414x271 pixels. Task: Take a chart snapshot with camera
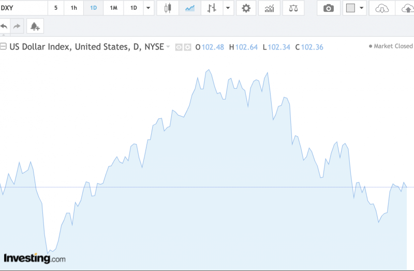coord(328,8)
